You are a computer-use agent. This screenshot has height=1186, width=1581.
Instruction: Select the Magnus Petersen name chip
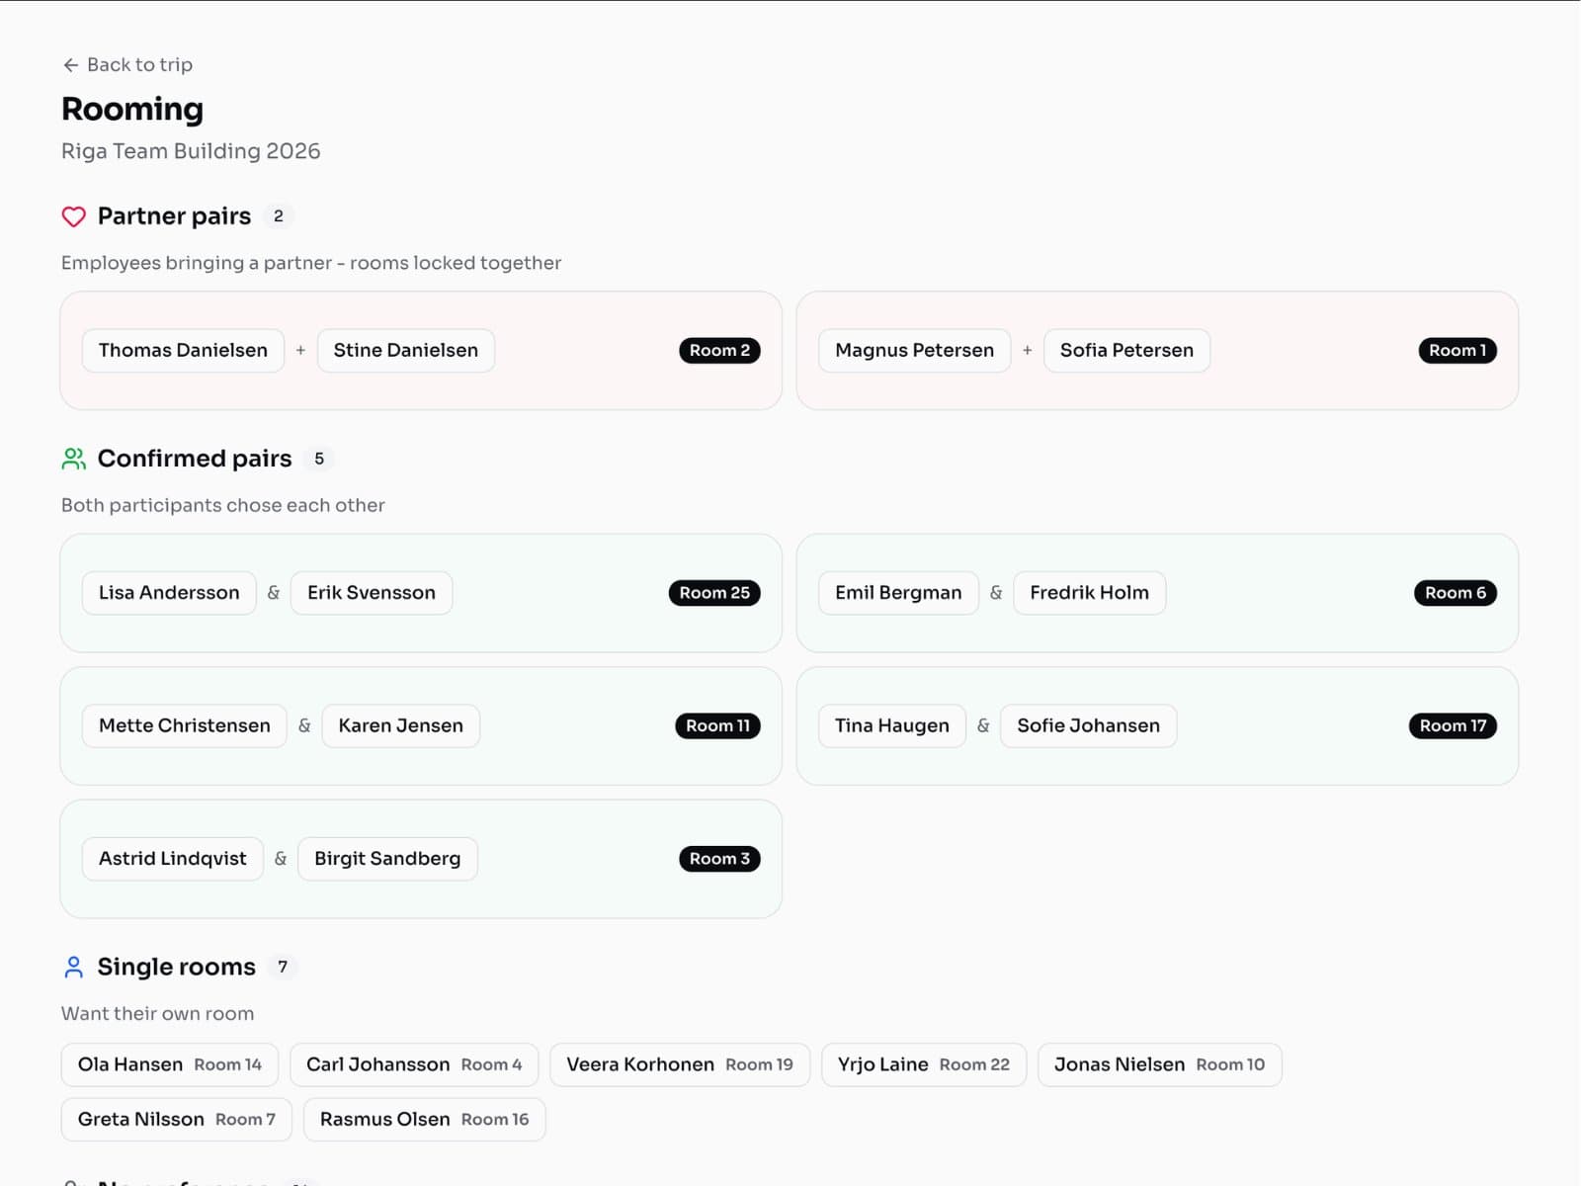(x=914, y=350)
